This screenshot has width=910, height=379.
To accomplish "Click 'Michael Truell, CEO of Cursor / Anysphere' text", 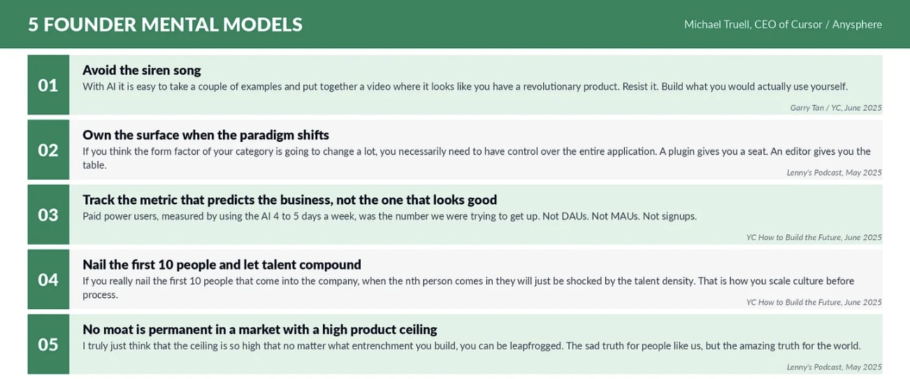I will click(783, 24).
